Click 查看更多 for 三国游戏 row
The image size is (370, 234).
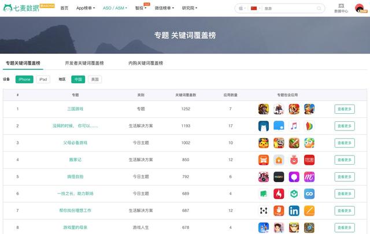click(x=344, y=109)
